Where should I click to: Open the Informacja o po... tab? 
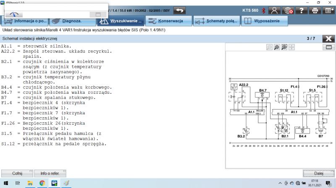(25, 21)
